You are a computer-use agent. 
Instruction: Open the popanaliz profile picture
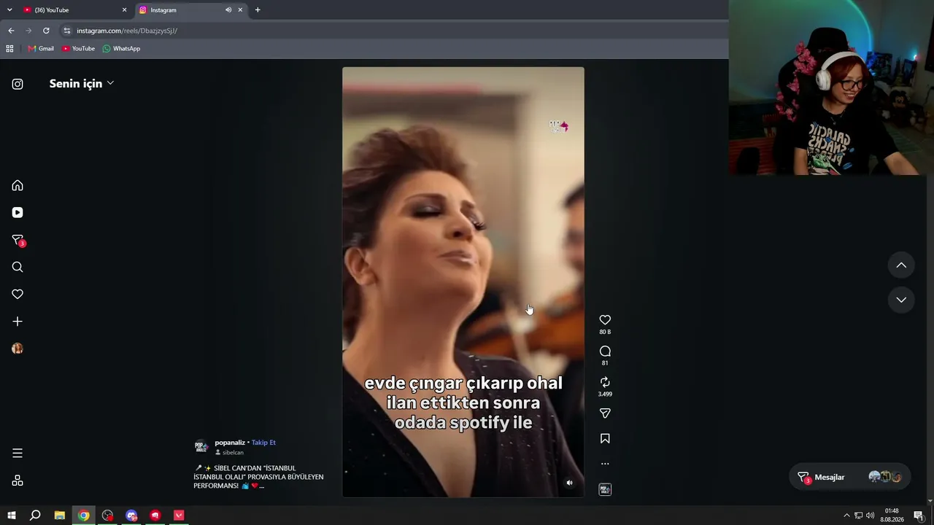click(x=201, y=447)
